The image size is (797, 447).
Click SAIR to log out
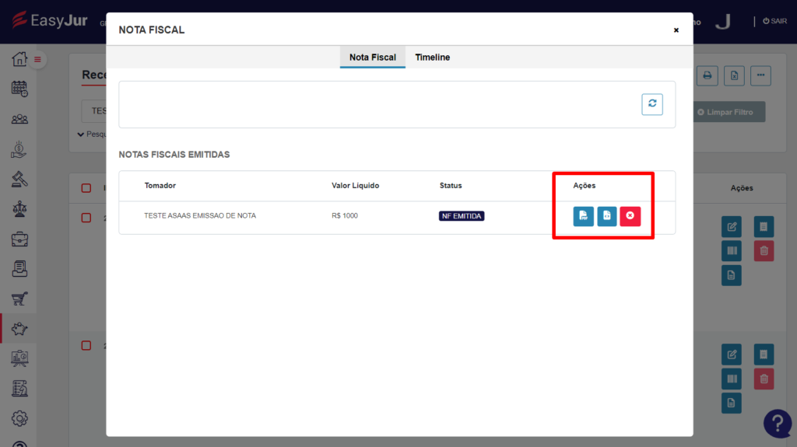(x=774, y=21)
